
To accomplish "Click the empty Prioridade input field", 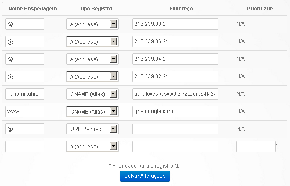I will (256, 147).
